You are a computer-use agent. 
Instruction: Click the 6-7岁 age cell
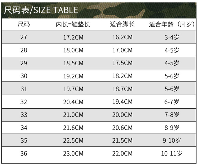172,102
